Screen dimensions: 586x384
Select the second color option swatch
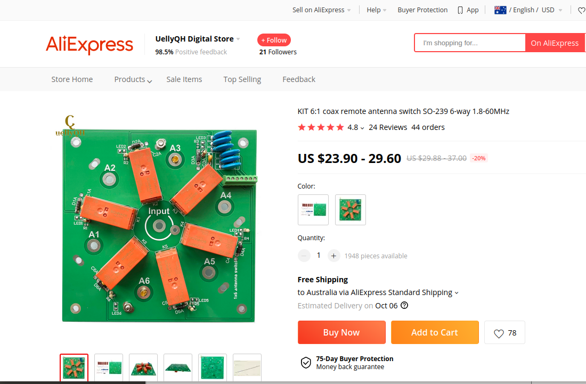coord(351,210)
